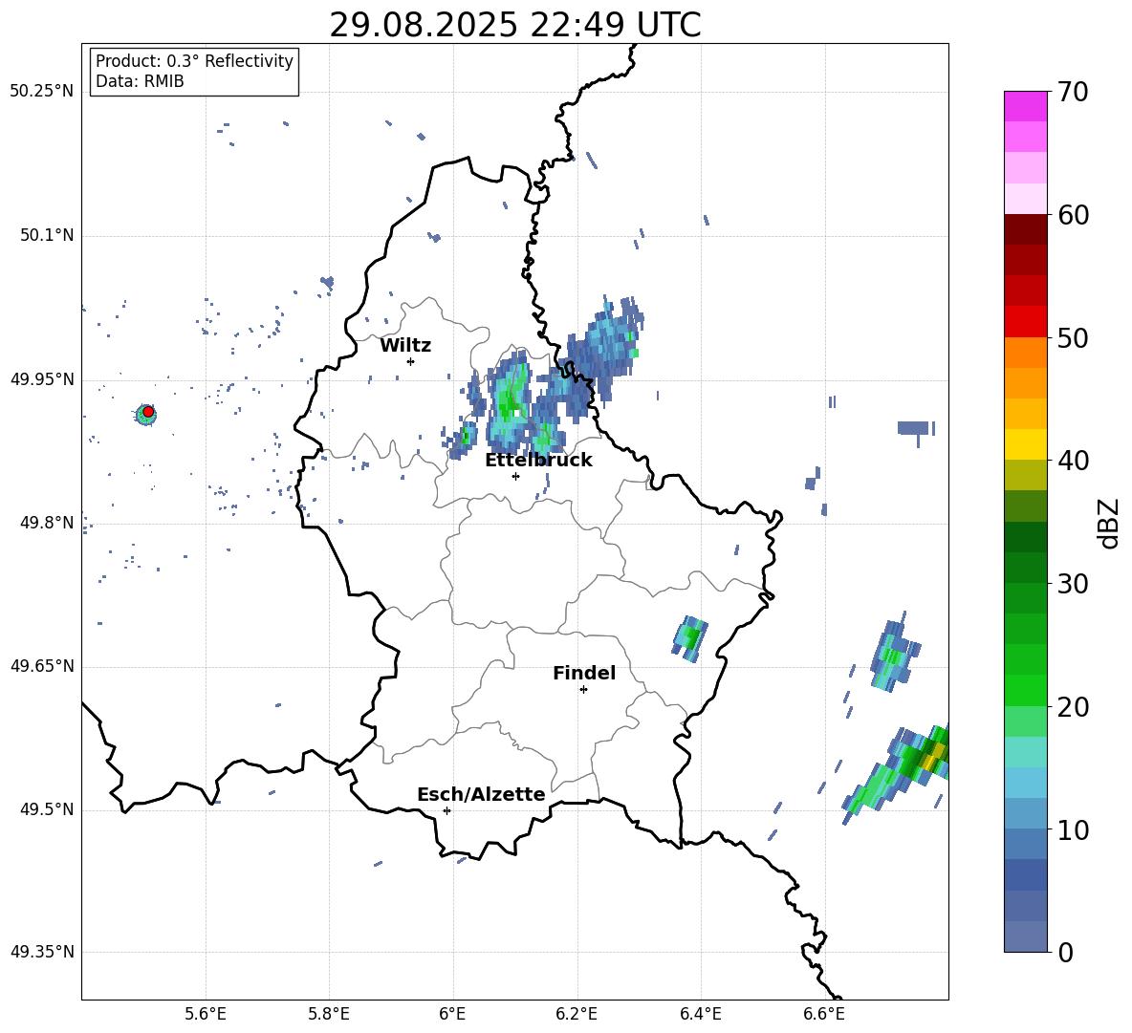Click the 20 colorbar tick label
The width and height of the screenshot is (1132, 1033).
[1073, 707]
